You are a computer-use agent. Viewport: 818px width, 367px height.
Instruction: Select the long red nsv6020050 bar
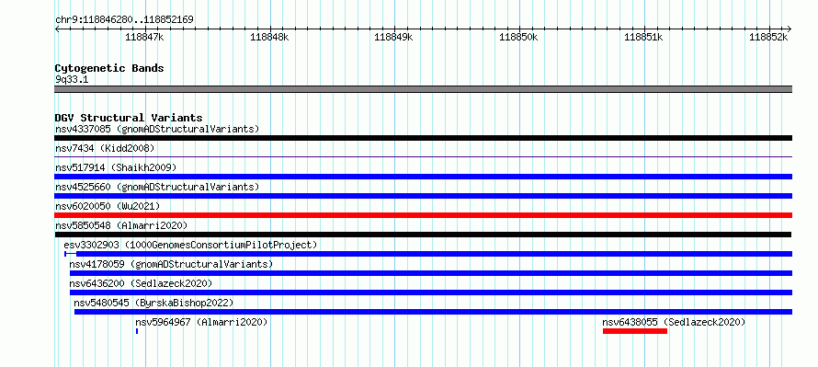423,215
